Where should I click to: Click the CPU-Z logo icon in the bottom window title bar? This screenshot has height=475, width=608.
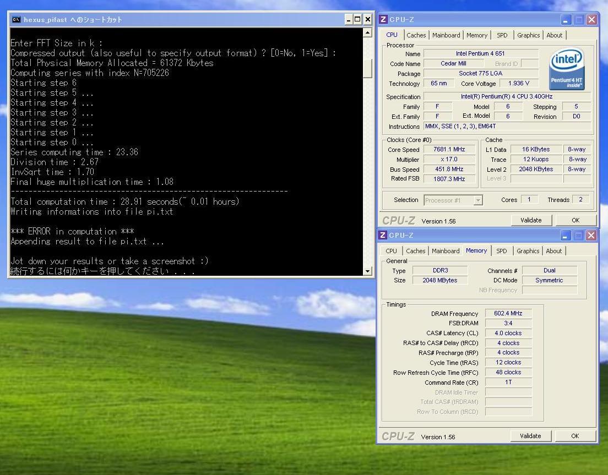(383, 235)
